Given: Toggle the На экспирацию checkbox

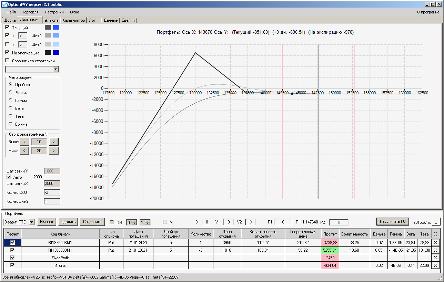Looking at the screenshot, I should (x=8, y=53).
